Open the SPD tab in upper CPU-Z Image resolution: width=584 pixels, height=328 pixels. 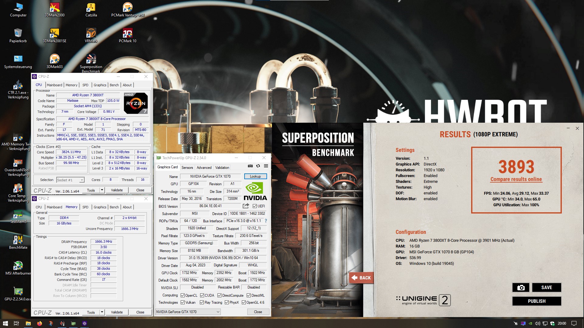85,85
